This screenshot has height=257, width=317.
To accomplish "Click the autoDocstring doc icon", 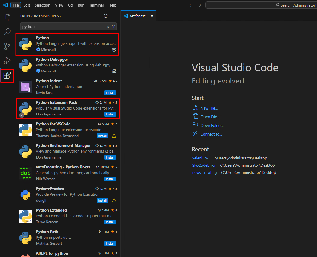I will click(x=25, y=173).
